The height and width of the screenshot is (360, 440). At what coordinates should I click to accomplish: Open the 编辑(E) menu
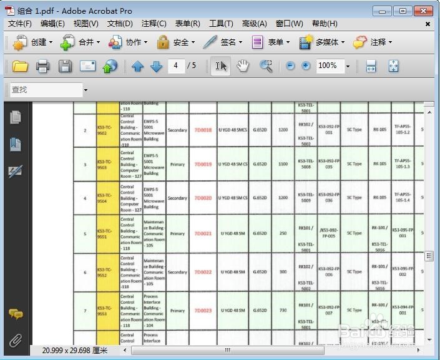(52, 24)
